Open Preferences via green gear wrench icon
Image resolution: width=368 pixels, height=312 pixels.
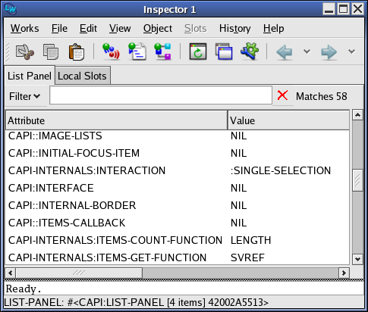click(250, 51)
